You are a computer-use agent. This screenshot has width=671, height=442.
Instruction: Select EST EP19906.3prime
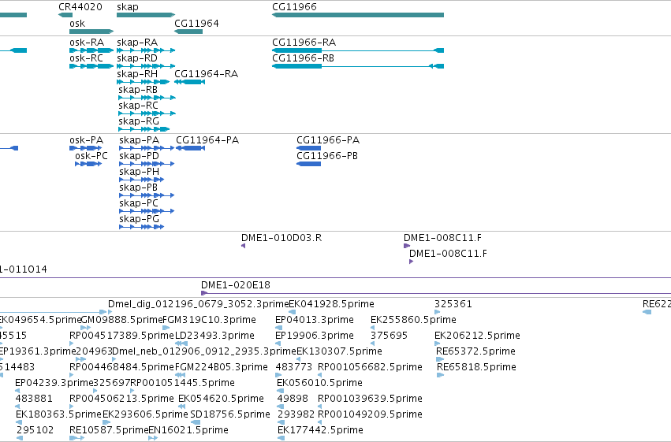[278, 344]
